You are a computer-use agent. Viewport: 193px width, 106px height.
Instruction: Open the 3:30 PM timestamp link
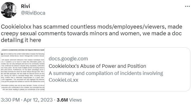(x=10, y=100)
